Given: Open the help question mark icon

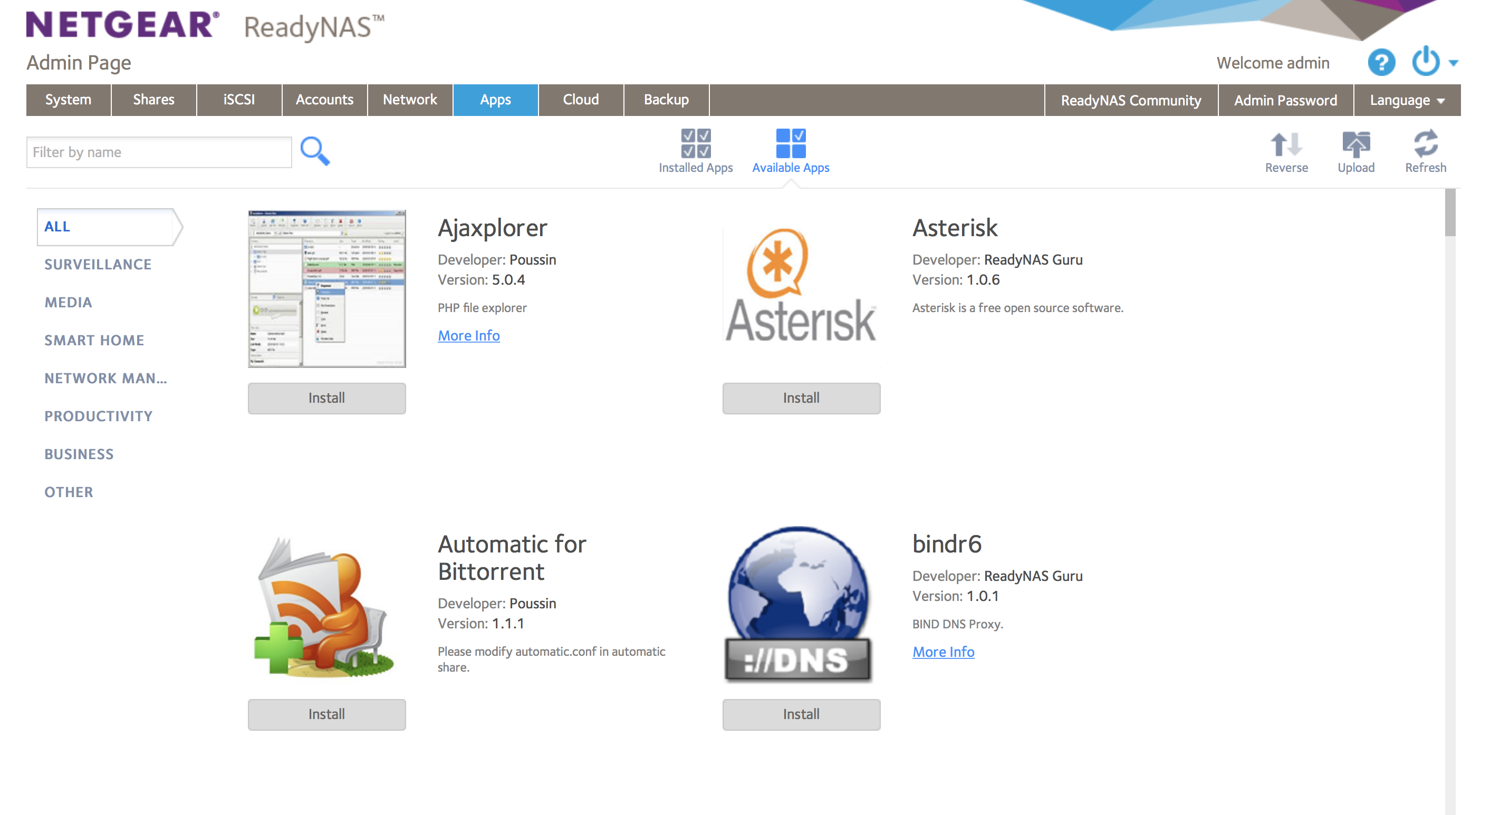Looking at the screenshot, I should tap(1381, 62).
